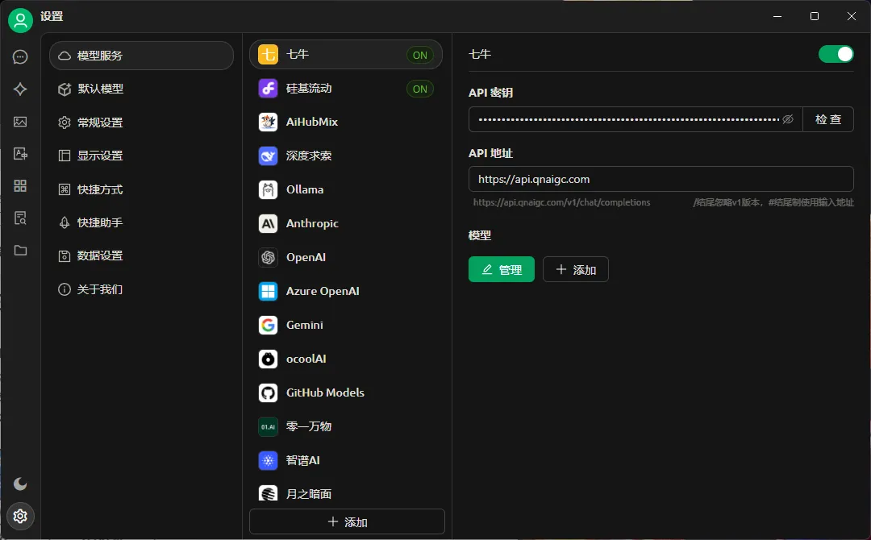This screenshot has height=540, width=871.
Task: Click the green 管理 models button
Action: [x=502, y=269]
